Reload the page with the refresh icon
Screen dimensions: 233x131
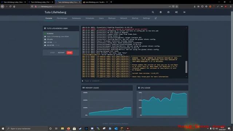[10, 7]
